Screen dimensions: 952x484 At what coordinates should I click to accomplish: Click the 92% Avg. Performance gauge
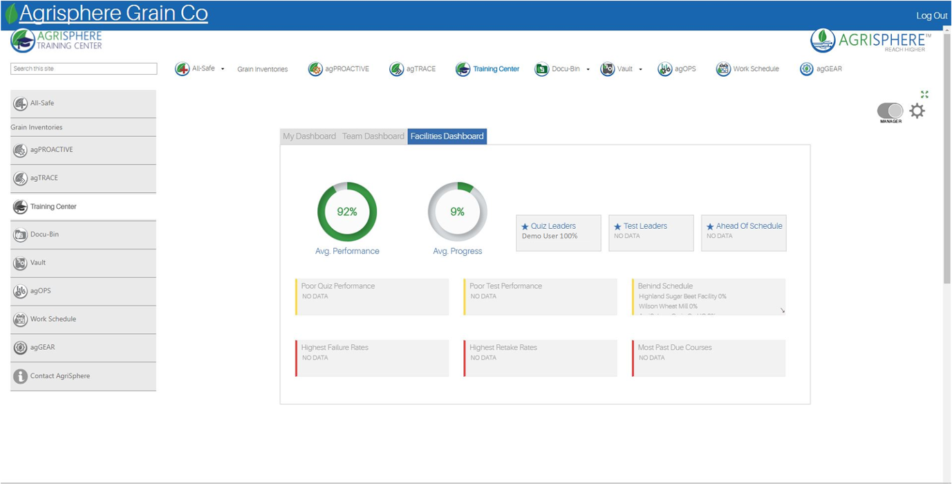347,212
